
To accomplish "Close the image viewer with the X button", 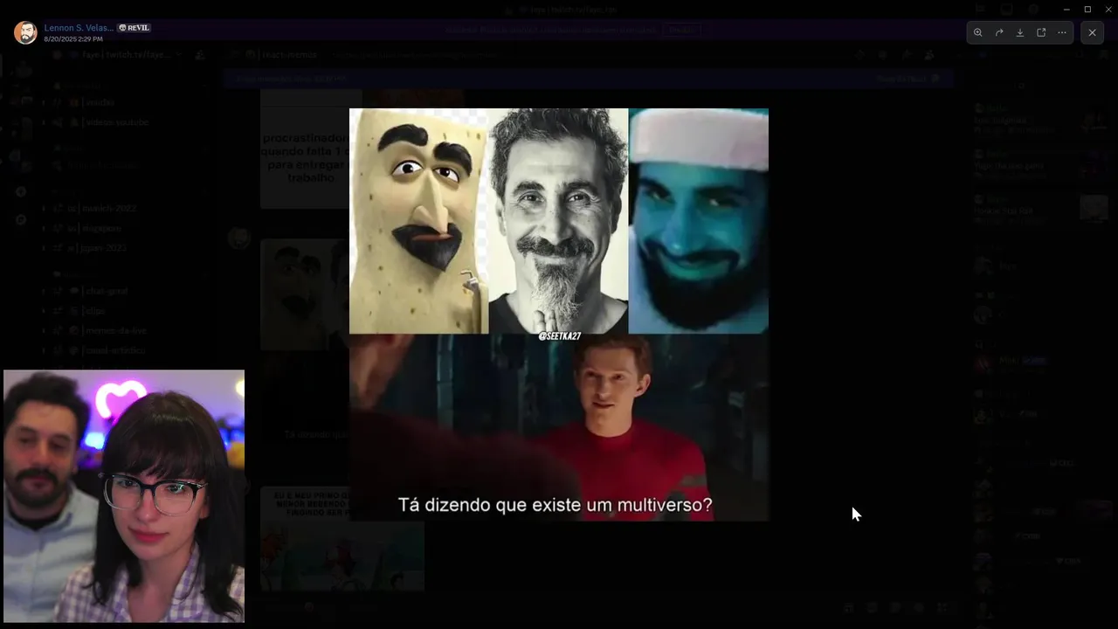I will [1092, 33].
